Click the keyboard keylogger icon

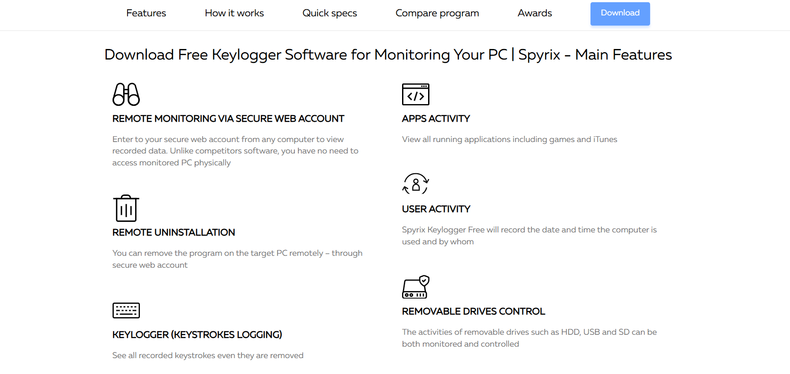coord(126,310)
